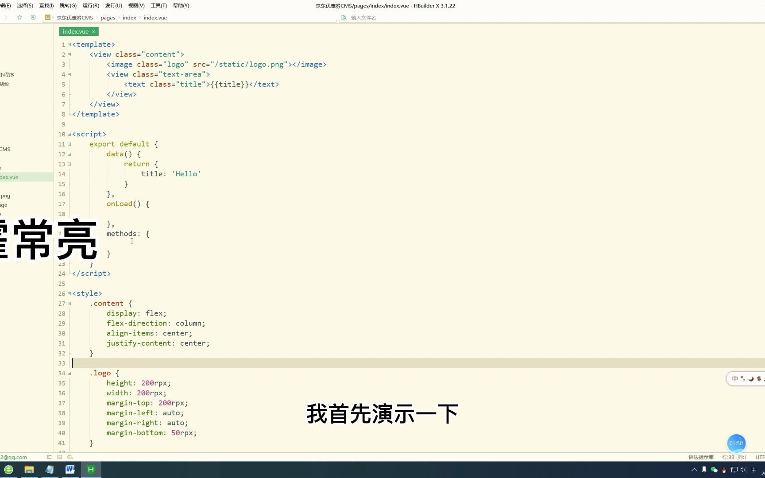Collapse the return block on line 13
The image size is (765, 478).
(69, 164)
